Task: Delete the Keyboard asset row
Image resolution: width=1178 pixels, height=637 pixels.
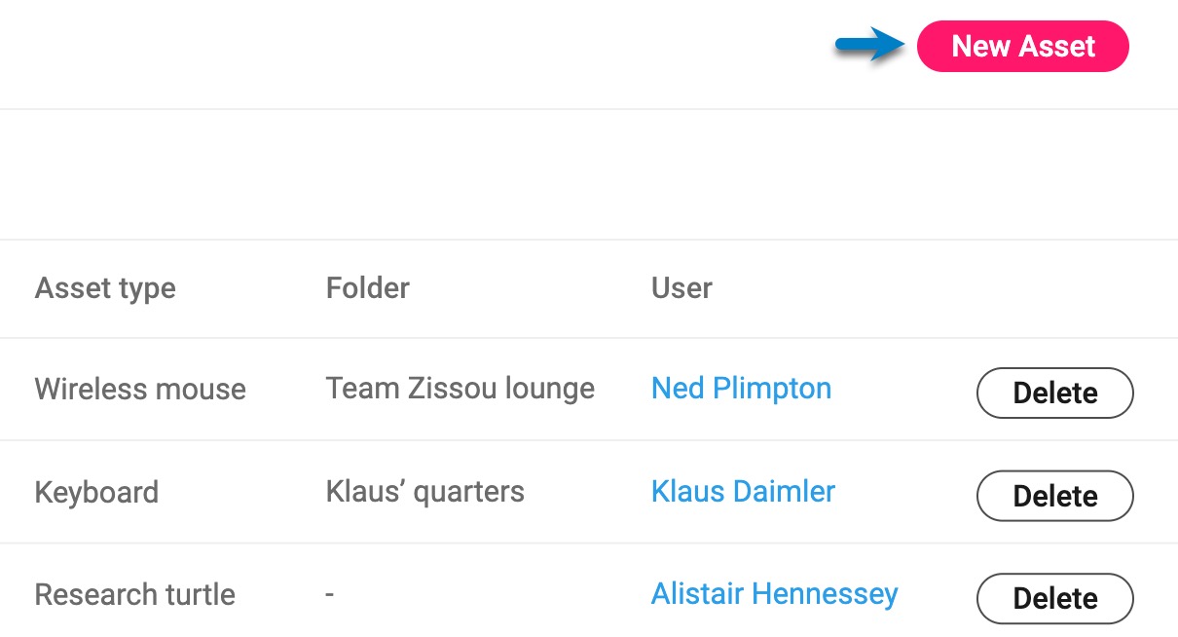Action: coord(1054,496)
